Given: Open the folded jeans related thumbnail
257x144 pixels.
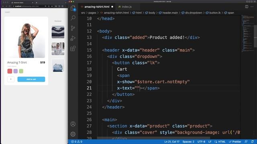Looking at the screenshot, I should click(58, 66).
